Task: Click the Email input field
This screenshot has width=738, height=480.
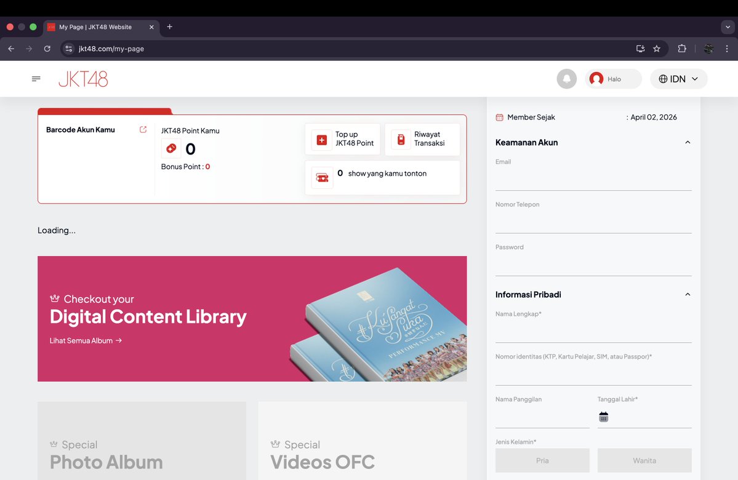Action: (593, 179)
